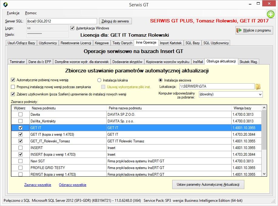This screenshot has width=278, height=206.
Task: Uncheck the GET_IT_Rolewski_Tomasz row checkbox
Action: coord(20,141)
